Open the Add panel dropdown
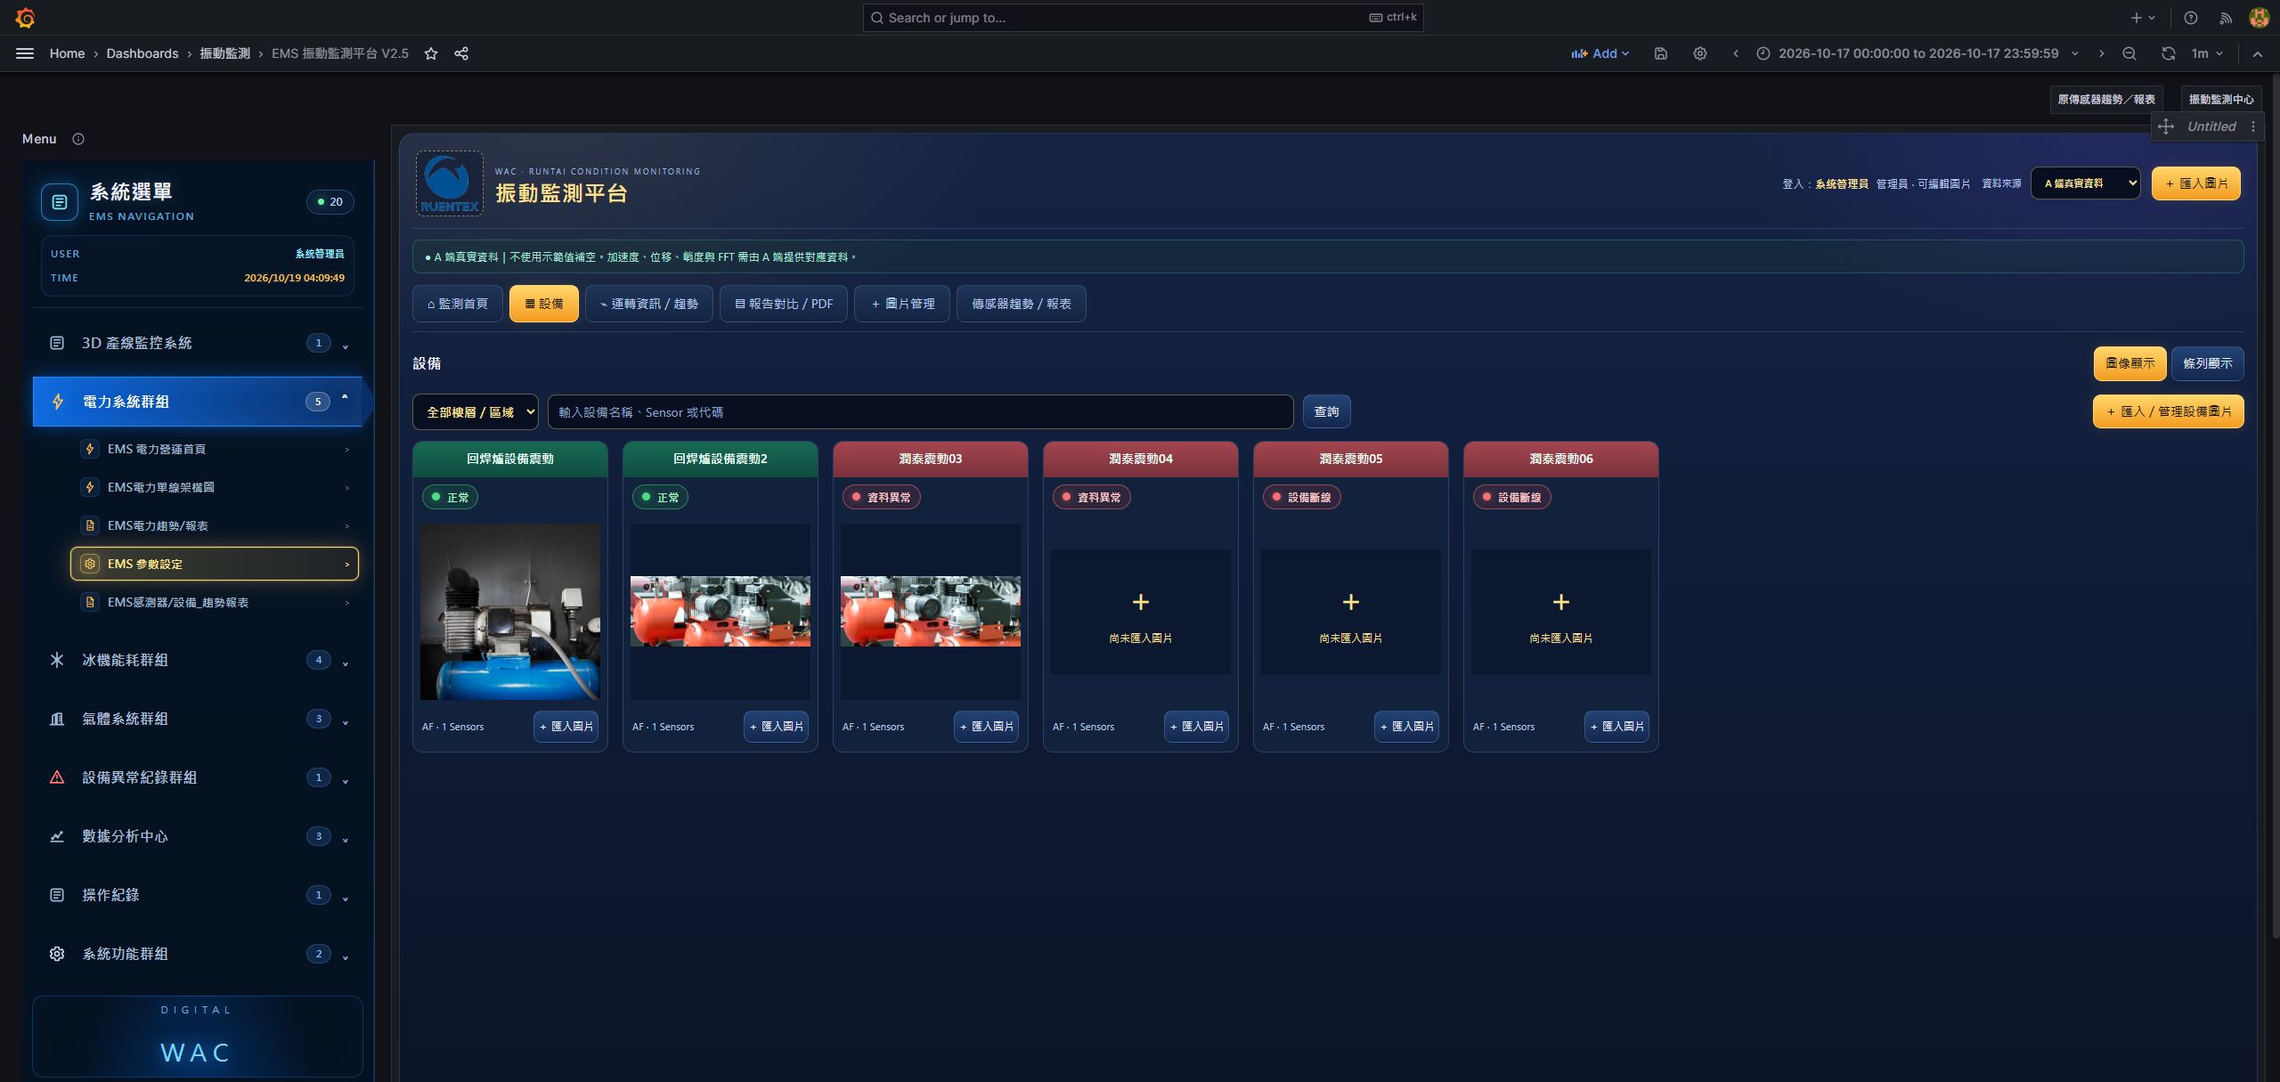The image size is (2280, 1082). [x=1600, y=53]
